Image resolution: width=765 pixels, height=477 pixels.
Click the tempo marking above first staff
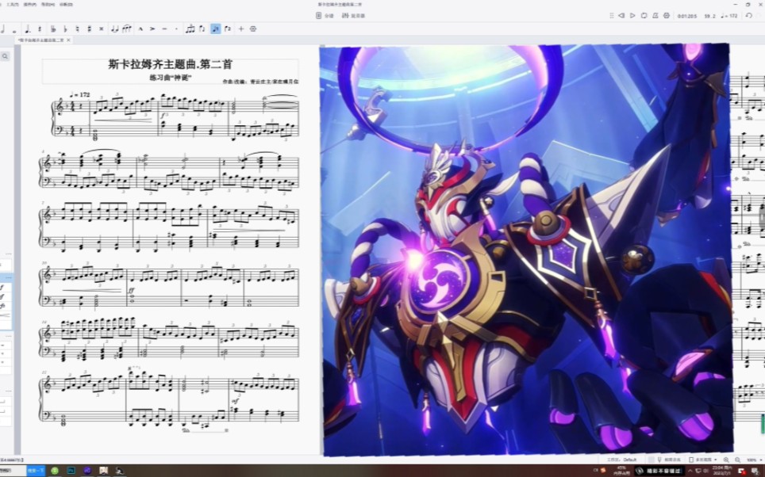79,94
